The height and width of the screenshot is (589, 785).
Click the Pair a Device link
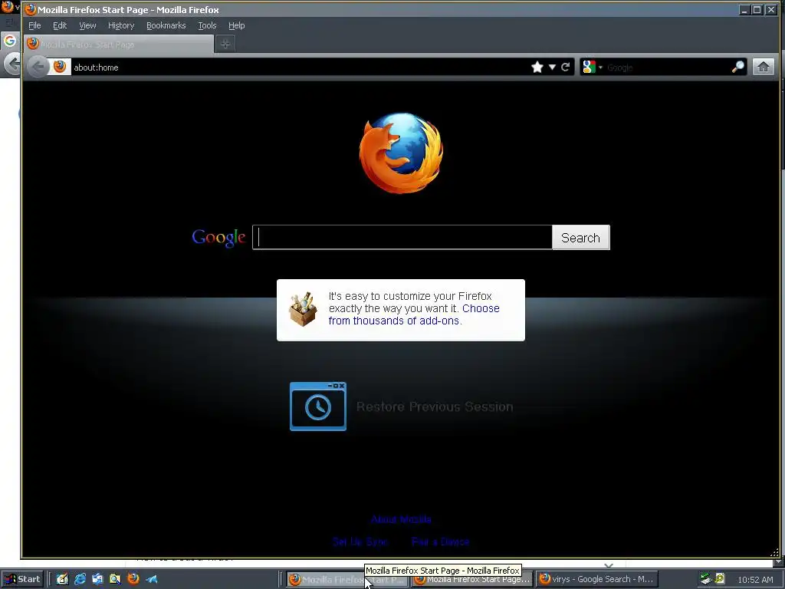[440, 542]
